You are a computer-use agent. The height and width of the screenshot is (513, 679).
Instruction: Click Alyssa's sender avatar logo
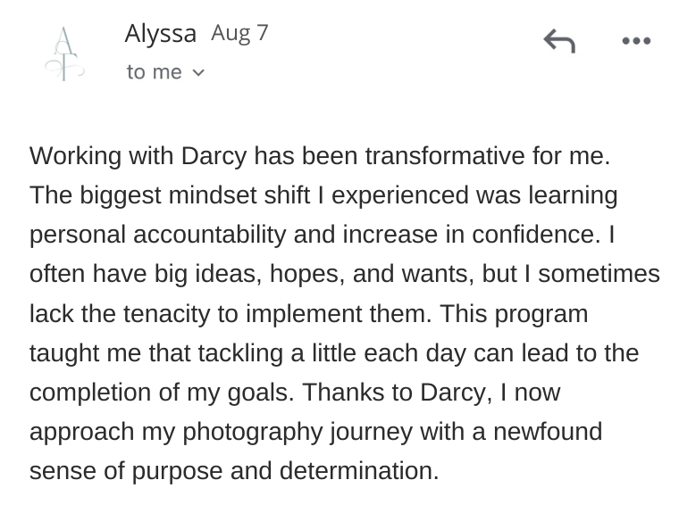coord(64,54)
